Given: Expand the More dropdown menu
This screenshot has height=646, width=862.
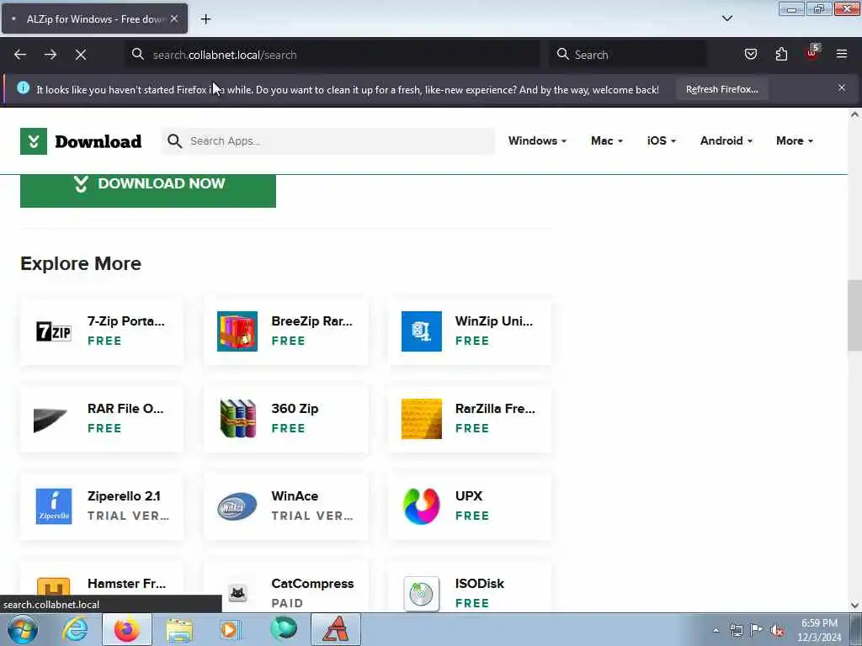Looking at the screenshot, I should click(795, 140).
